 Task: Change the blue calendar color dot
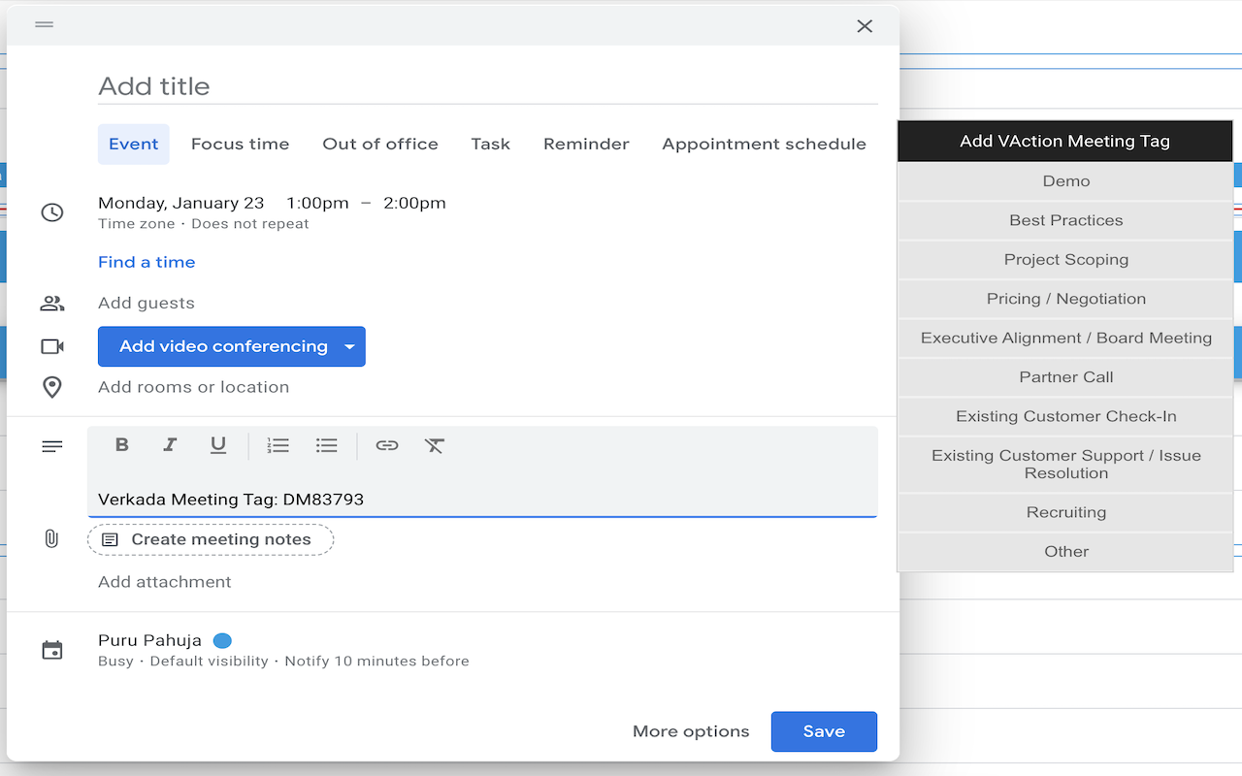pyautogui.click(x=222, y=640)
